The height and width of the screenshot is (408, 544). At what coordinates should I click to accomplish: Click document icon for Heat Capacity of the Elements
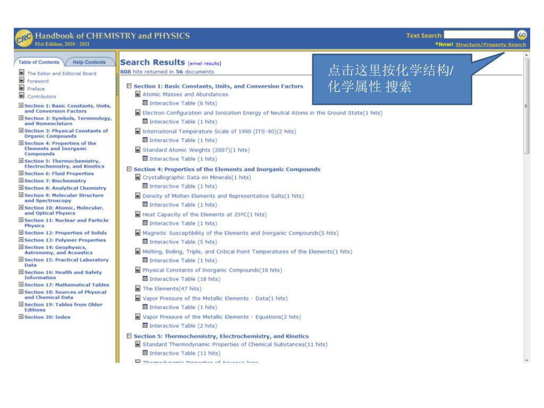(x=138, y=215)
